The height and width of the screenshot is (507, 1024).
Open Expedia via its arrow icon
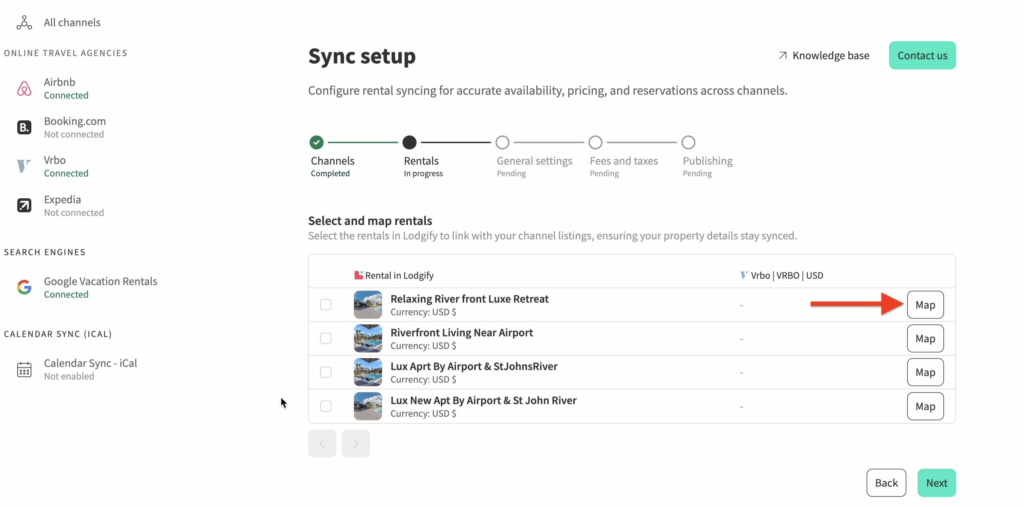pos(24,206)
